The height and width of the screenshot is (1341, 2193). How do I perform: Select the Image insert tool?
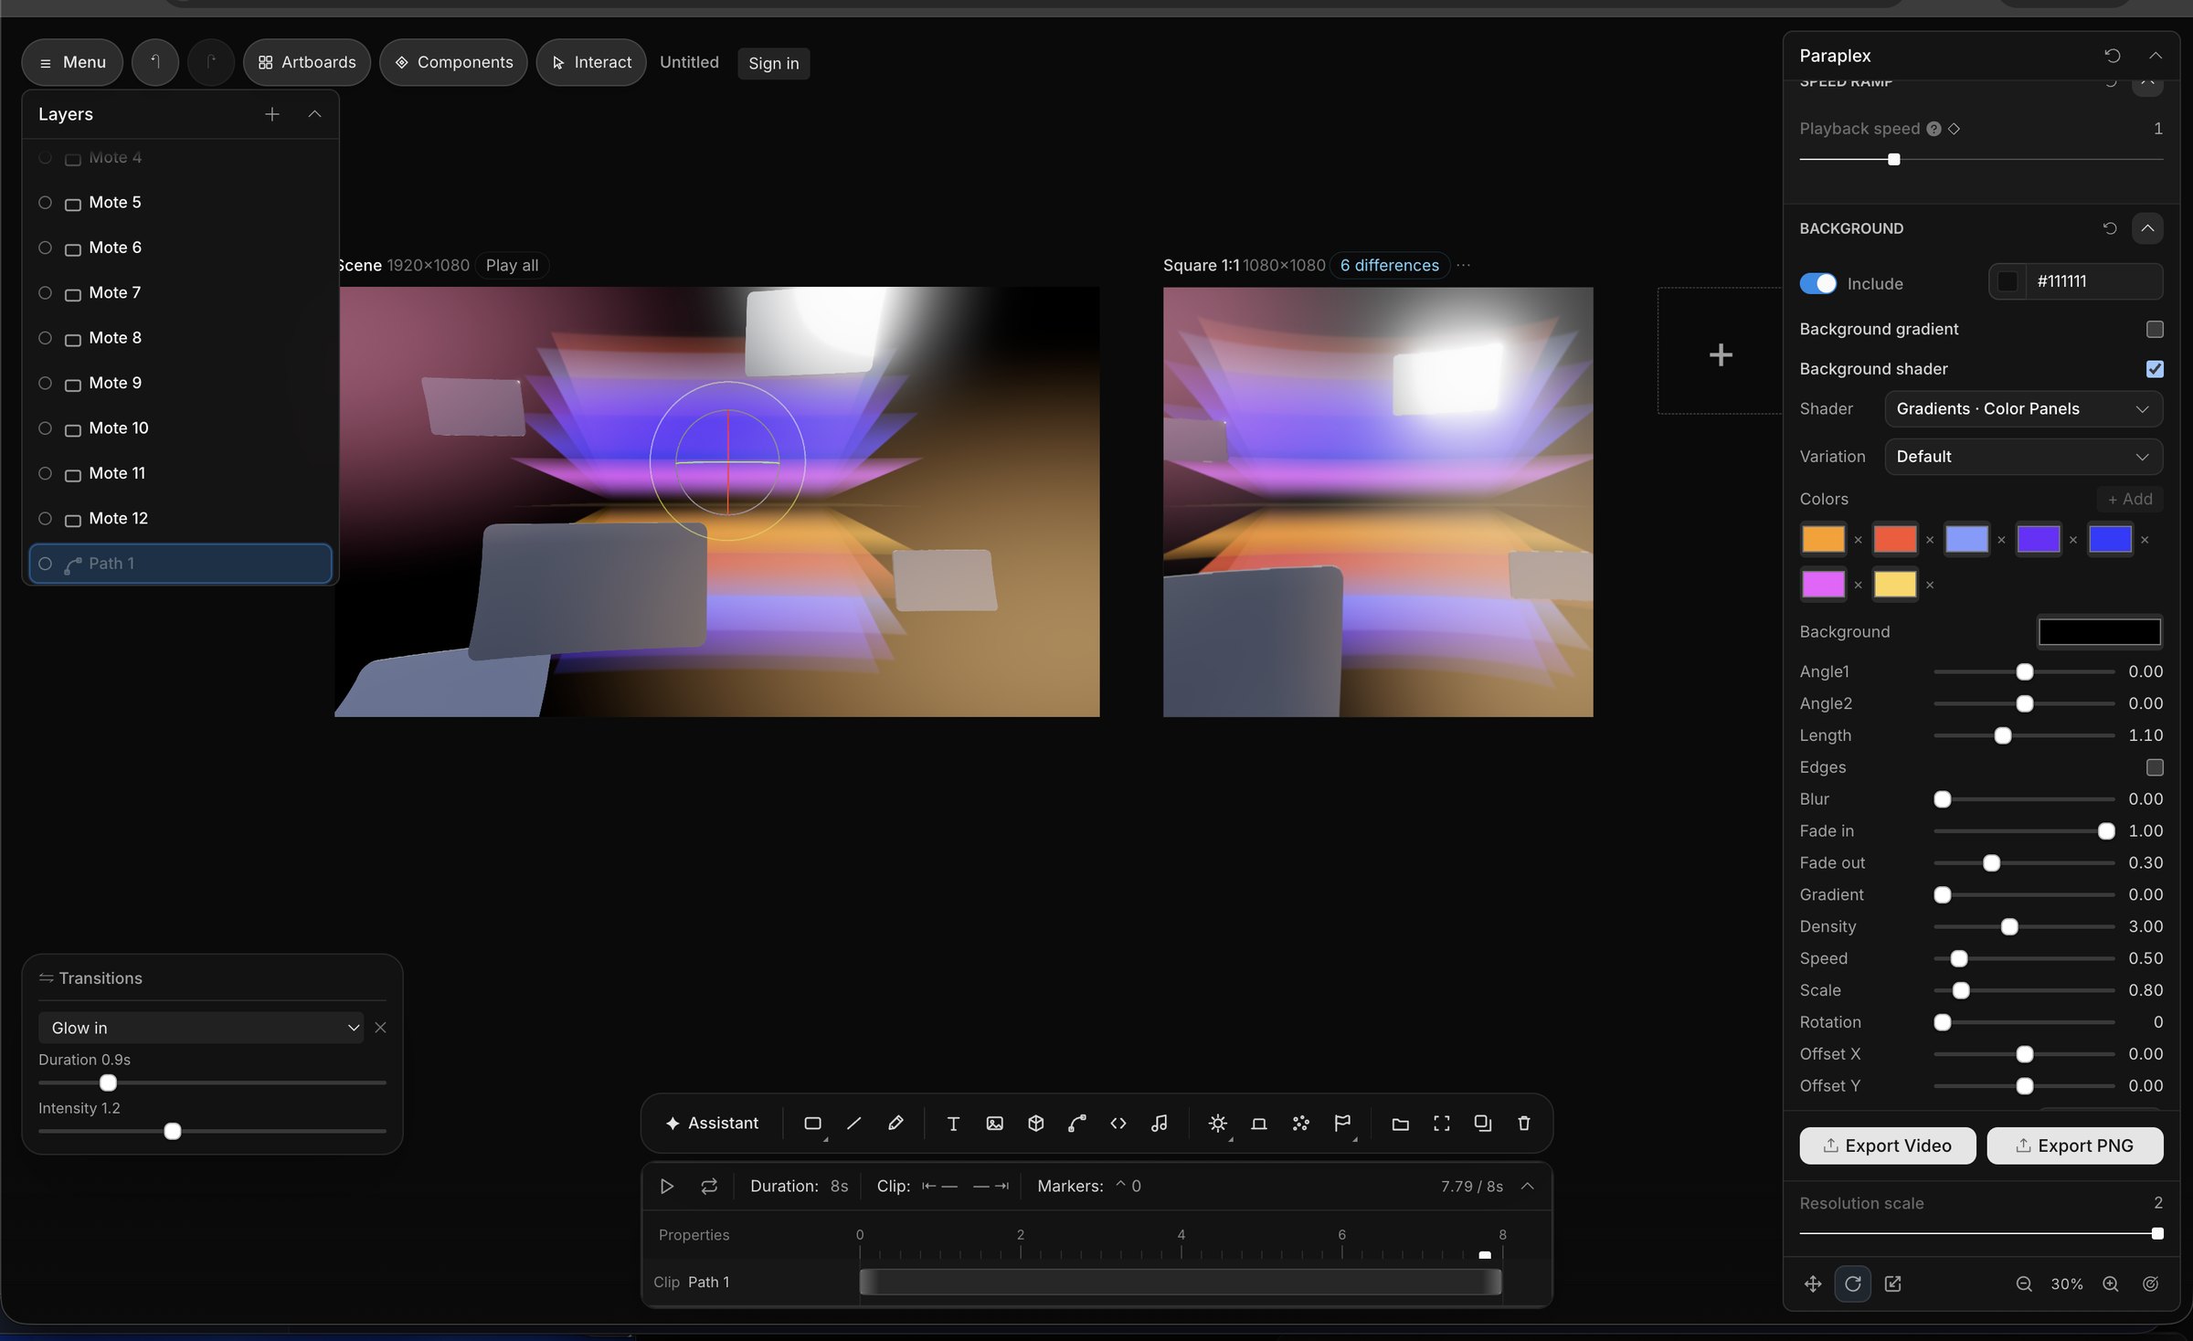tap(994, 1124)
